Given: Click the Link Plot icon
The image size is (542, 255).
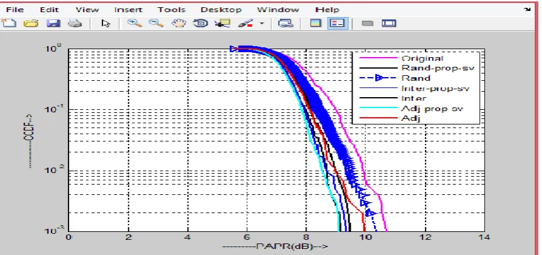Looking at the screenshot, I should coord(286,23).
